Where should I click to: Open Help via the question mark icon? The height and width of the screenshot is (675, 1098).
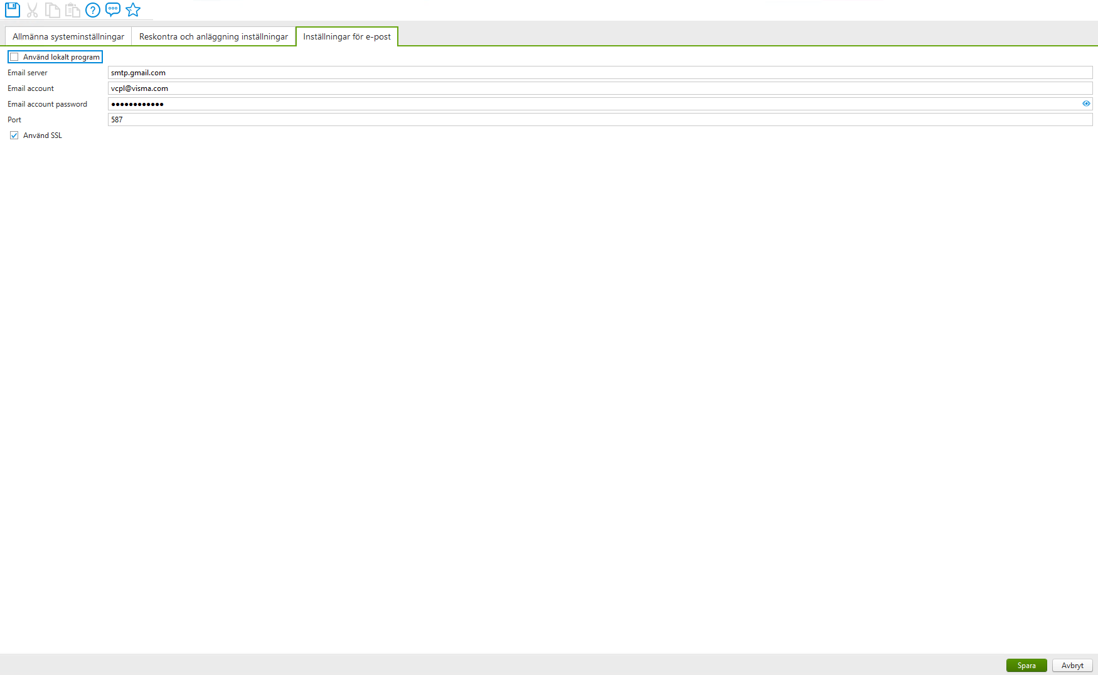click(93, 9)
